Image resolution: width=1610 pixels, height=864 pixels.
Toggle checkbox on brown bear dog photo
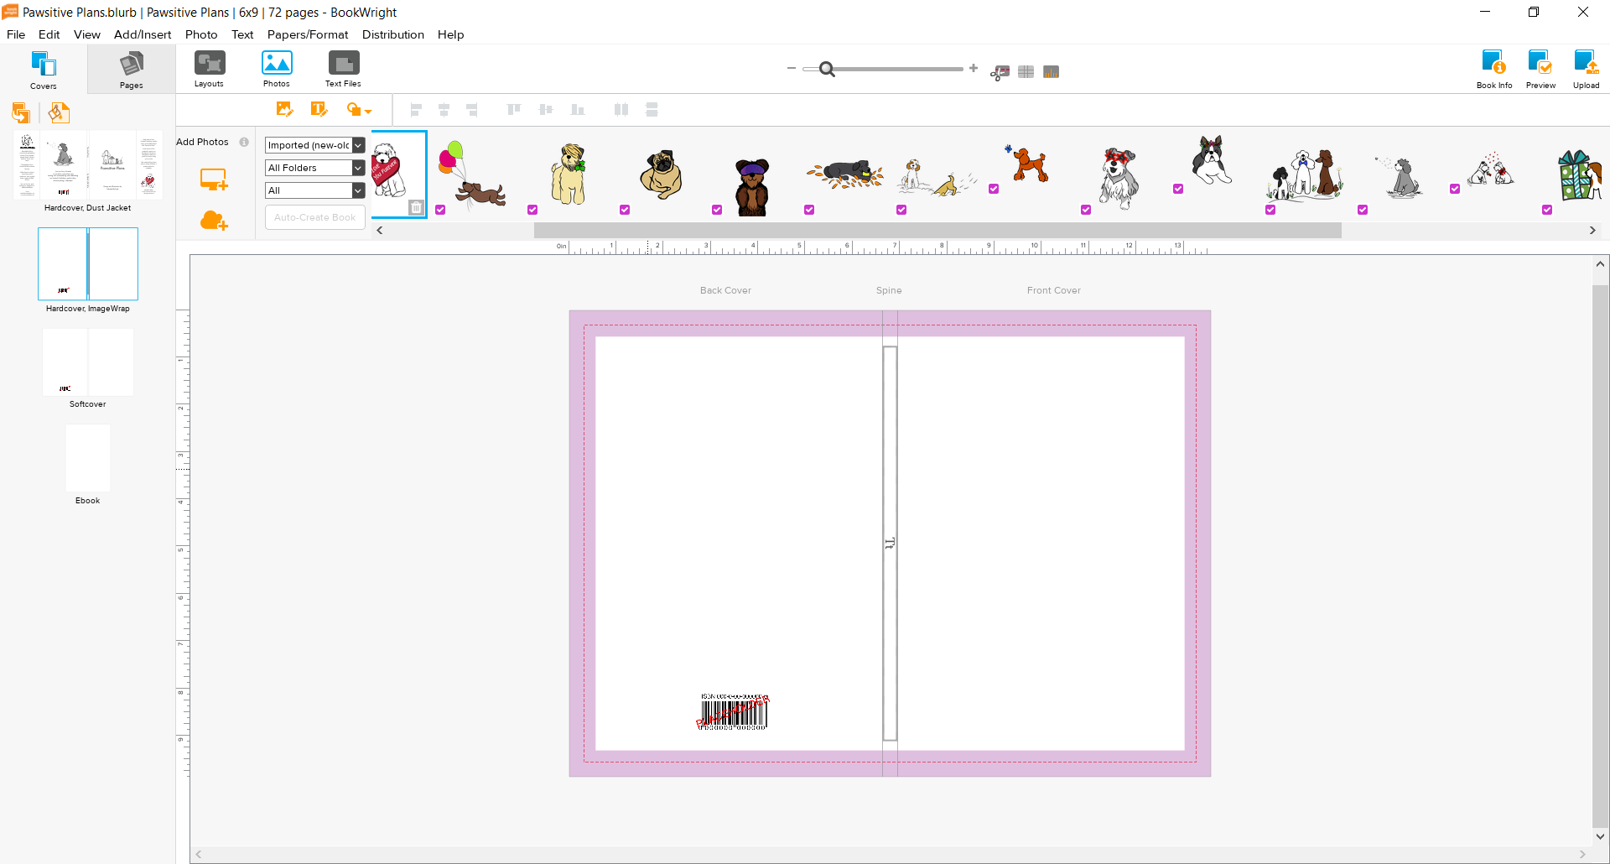717,210
